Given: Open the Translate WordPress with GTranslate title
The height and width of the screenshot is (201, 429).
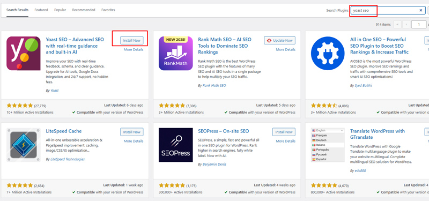Looking at the screenshot, I should [x=378, y=135].
